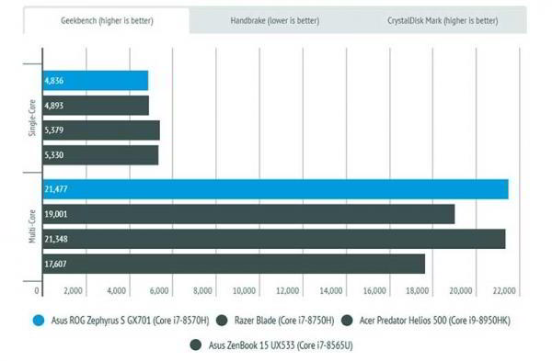Click the Single-Core axis label
This screenshot has height=361, width=552.
click(x=32, y=118)
